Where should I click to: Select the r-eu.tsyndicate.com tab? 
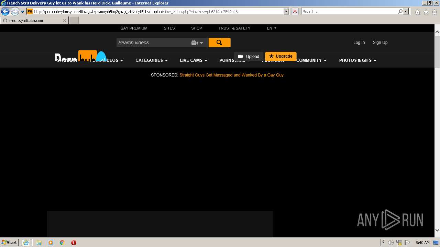pos(34,20)
